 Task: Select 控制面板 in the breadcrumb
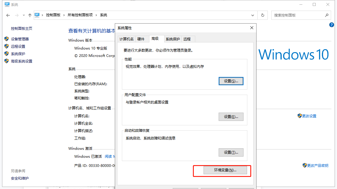pyautogui.click(x=53, y=15)
